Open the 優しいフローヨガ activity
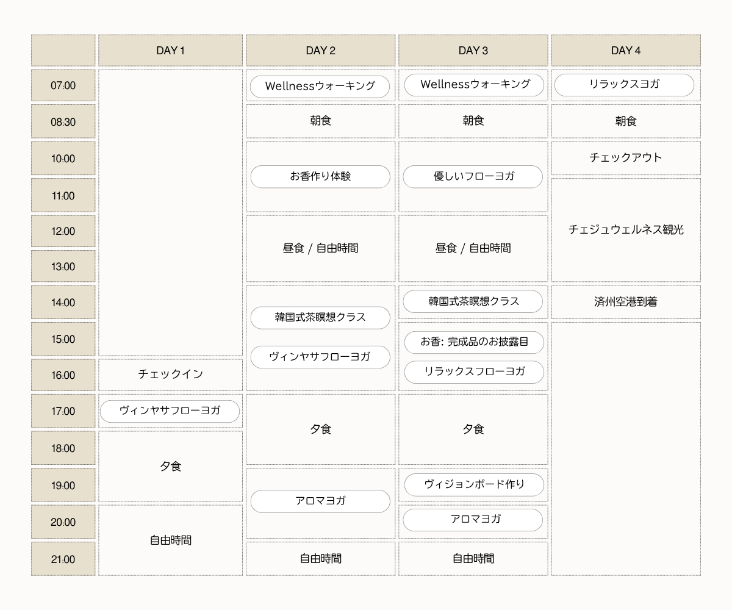 (473, 177)
